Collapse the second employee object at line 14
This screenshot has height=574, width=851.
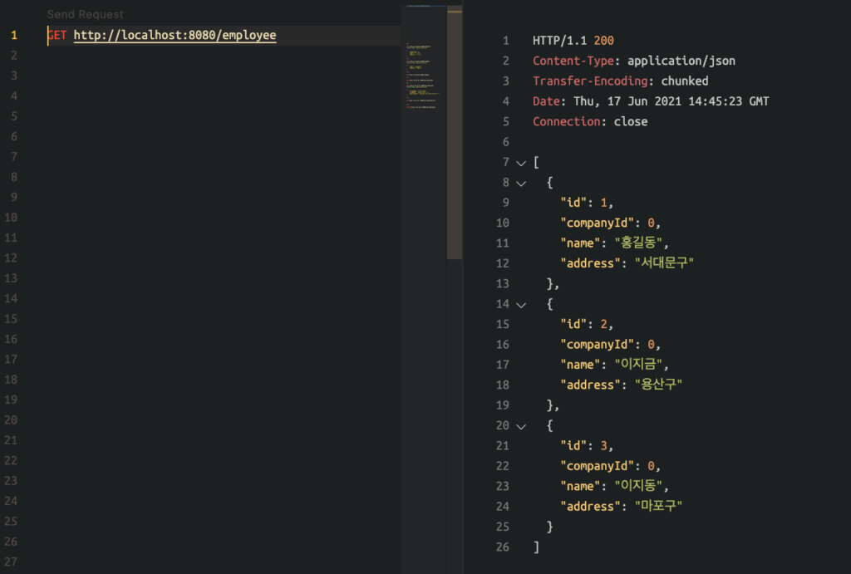(x=521, y=305)
